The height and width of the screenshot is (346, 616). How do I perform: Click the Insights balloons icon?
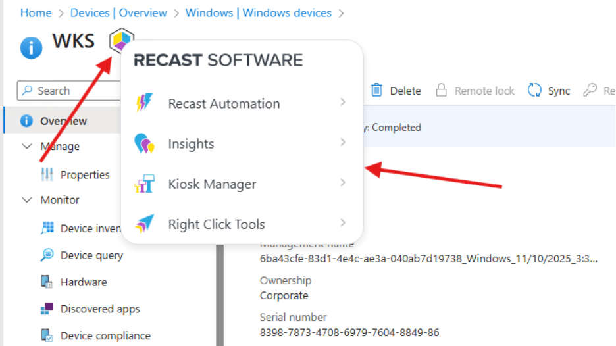(x=144, y=143)
